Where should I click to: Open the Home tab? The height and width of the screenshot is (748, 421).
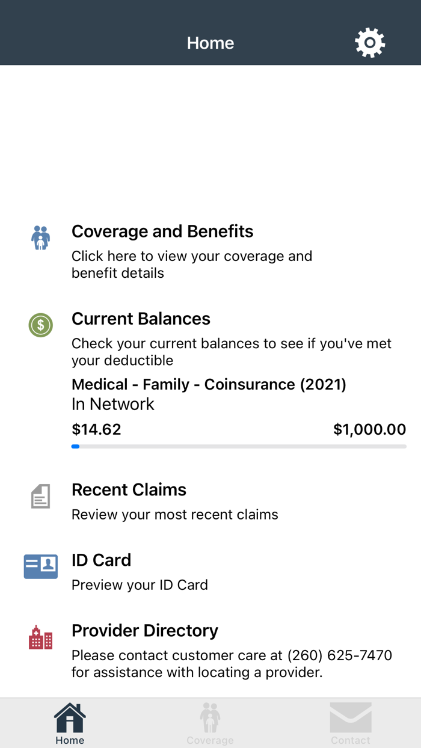point(69,723)
